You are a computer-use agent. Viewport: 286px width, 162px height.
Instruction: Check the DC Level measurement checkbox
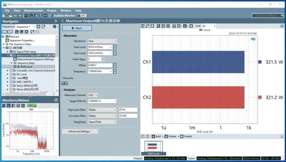point(11,75)
